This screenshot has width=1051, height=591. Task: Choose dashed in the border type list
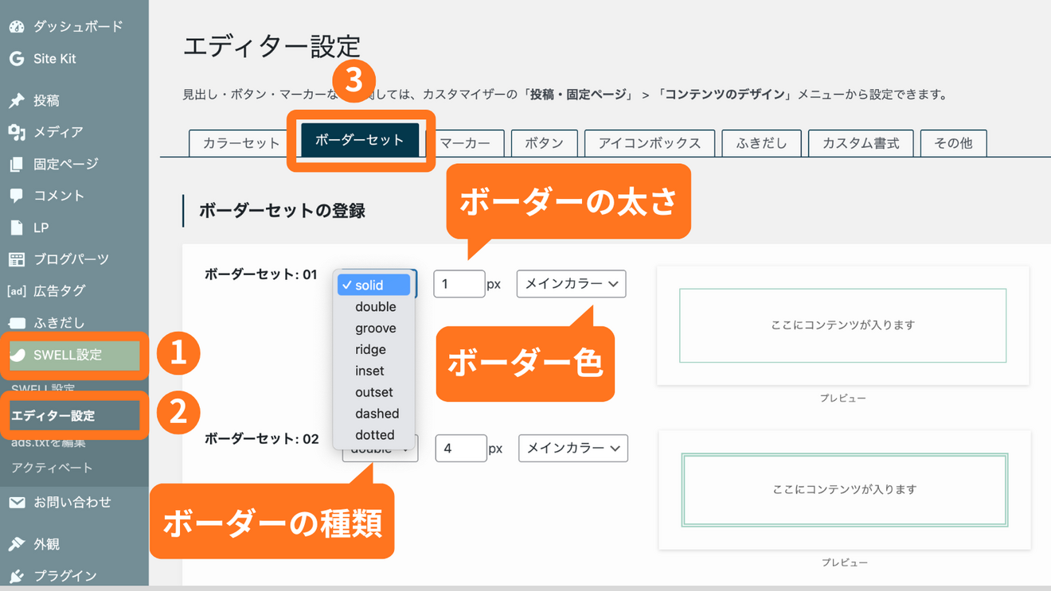point(374,414)
